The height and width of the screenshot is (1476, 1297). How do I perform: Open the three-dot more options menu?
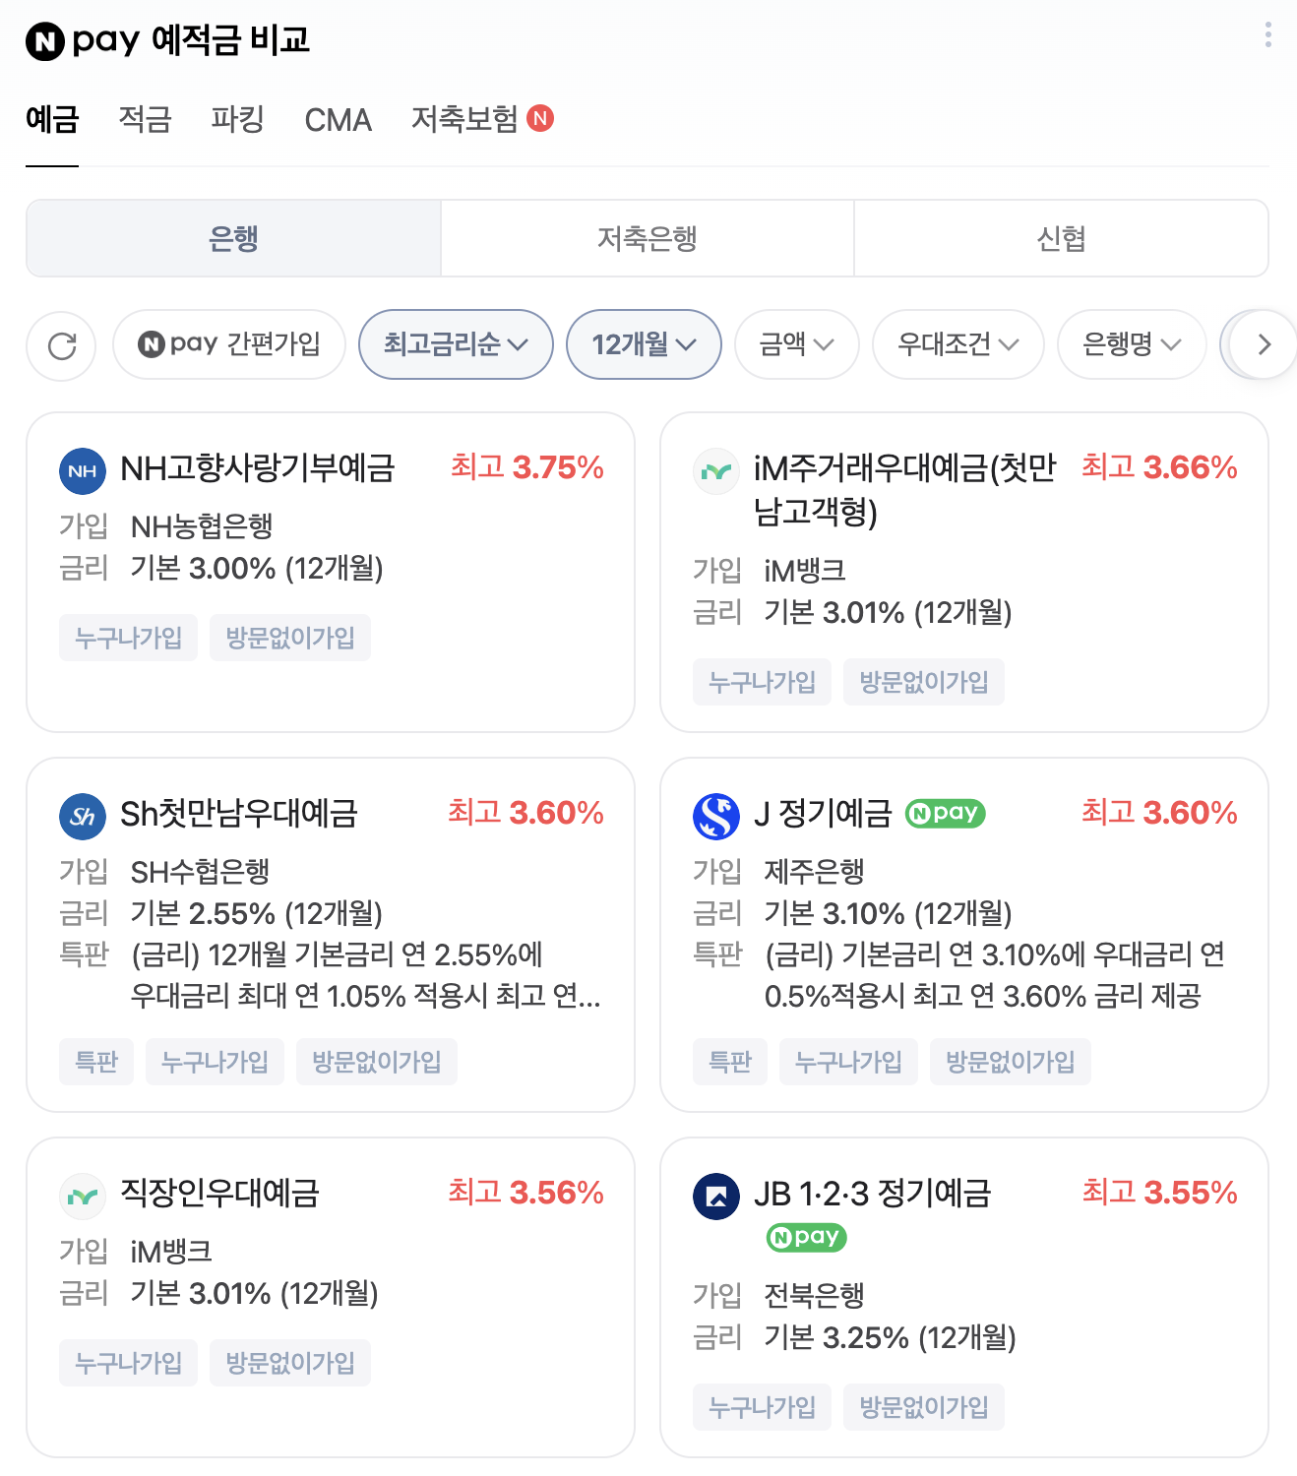1267,35
